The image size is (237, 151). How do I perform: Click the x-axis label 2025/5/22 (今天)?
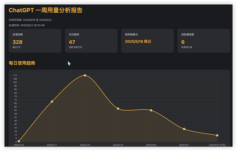coord(217,145)
